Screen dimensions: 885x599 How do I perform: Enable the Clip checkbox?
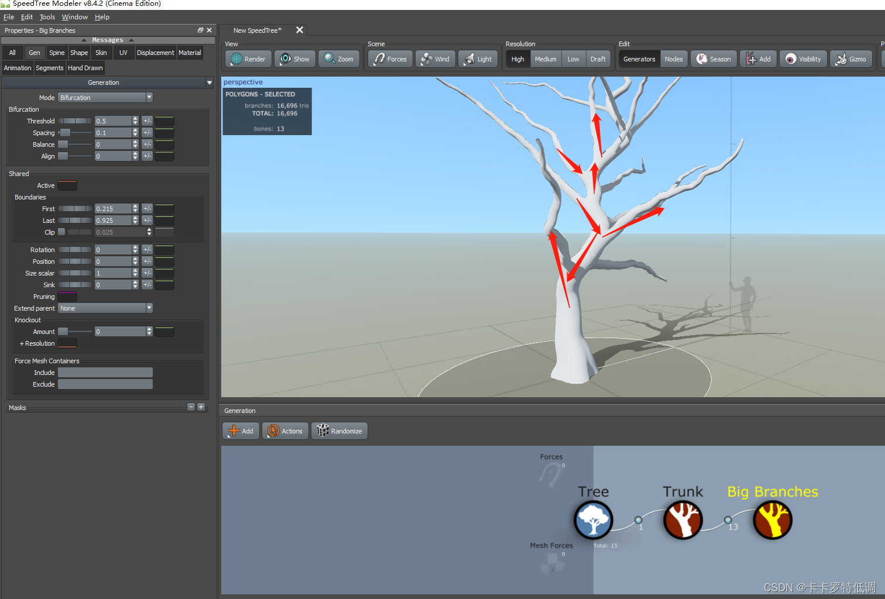(x=61, y=232)
